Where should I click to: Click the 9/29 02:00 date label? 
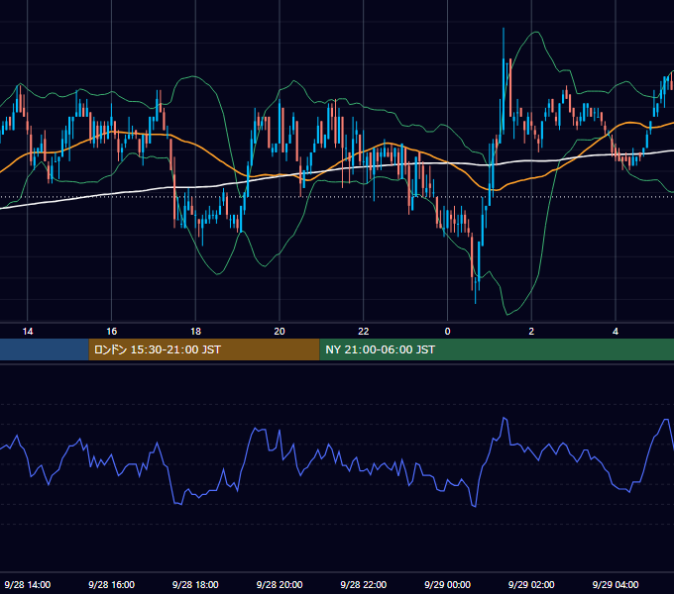point(531,584)
